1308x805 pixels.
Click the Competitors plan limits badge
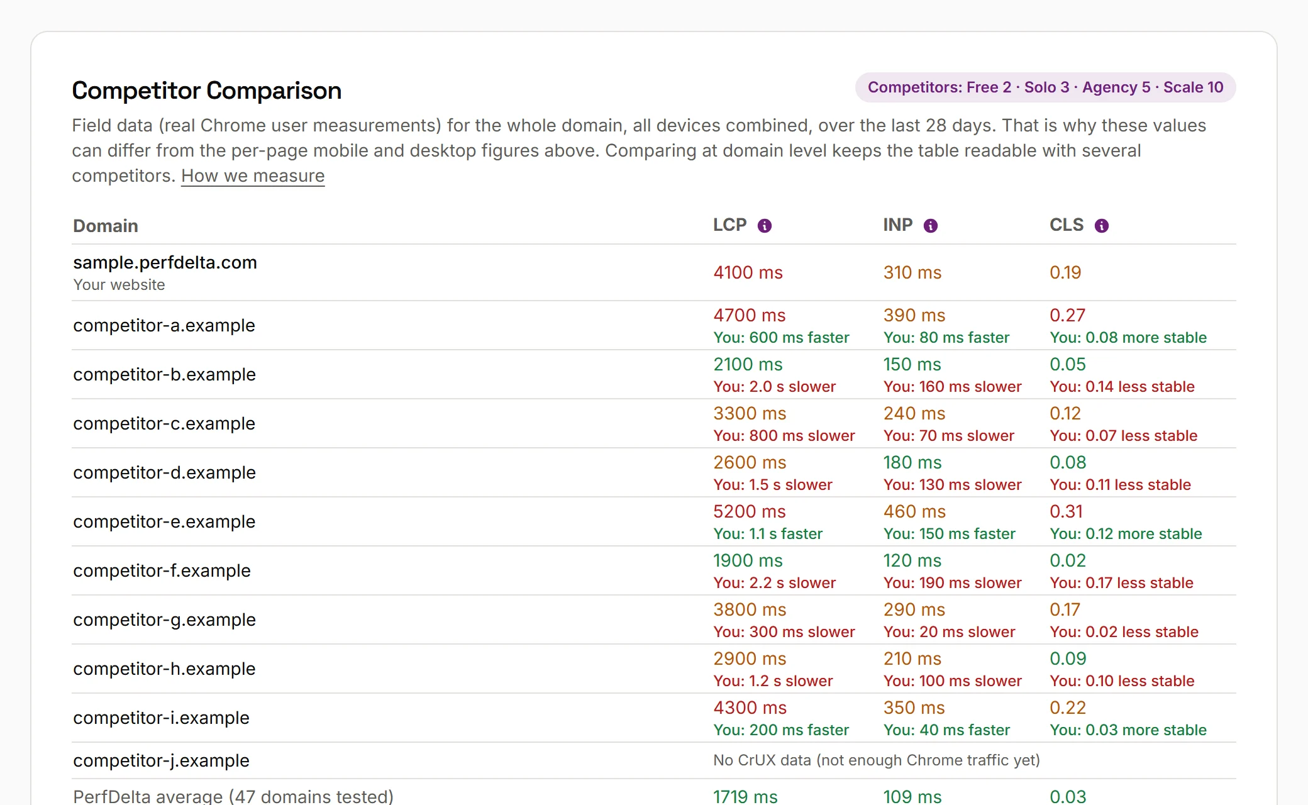pos(1045,87)
